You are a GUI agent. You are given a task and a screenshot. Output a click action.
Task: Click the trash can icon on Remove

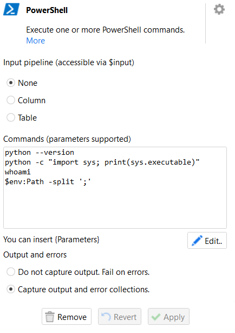click(x=50, y=317)
